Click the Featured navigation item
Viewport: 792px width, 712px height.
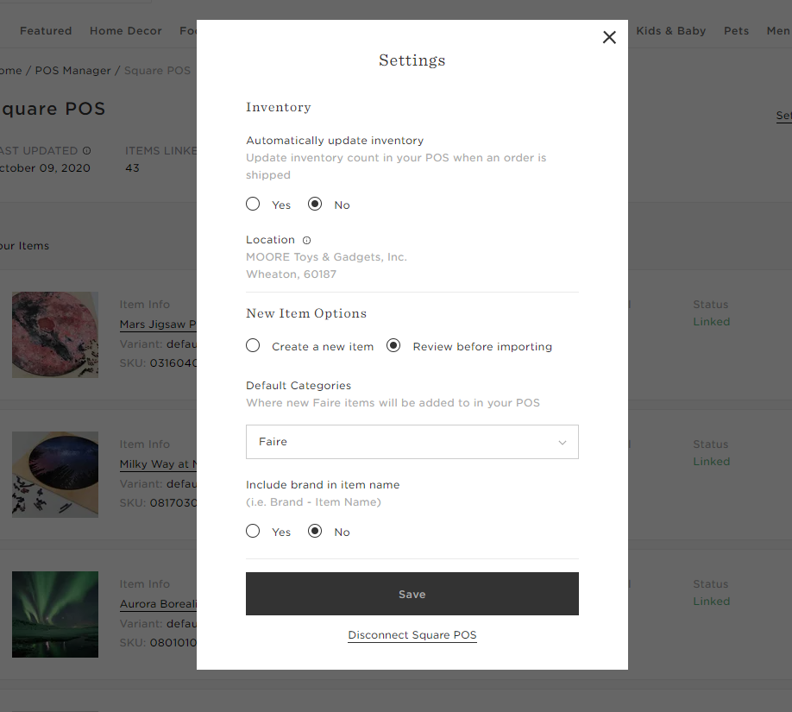pyautogui.click(x=46, y=31)
